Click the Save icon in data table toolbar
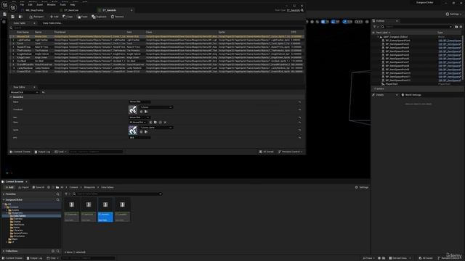Image resolution: width=465 pixels, height=261 pixels. (x=13, y=17)
